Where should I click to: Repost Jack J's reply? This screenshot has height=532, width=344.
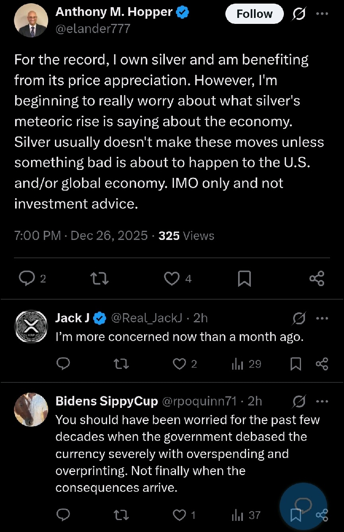(121, 364)
